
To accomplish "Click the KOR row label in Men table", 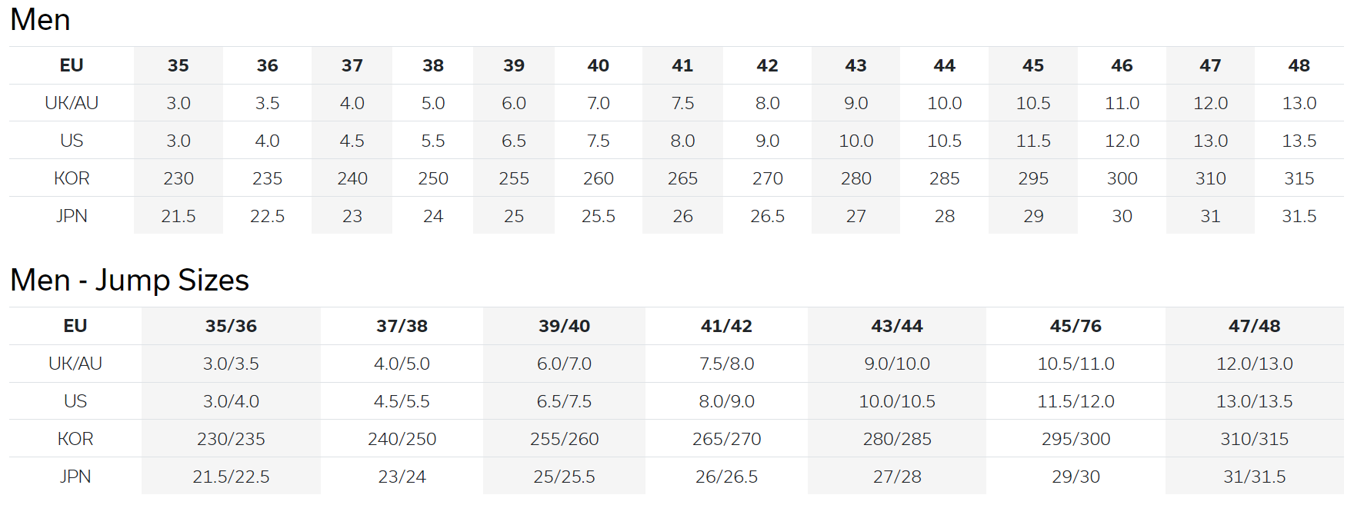I will click(72, 178).
